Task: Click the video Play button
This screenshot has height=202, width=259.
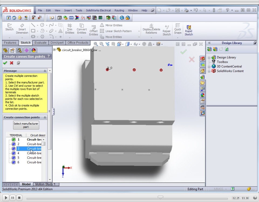Action: point(6,197)
